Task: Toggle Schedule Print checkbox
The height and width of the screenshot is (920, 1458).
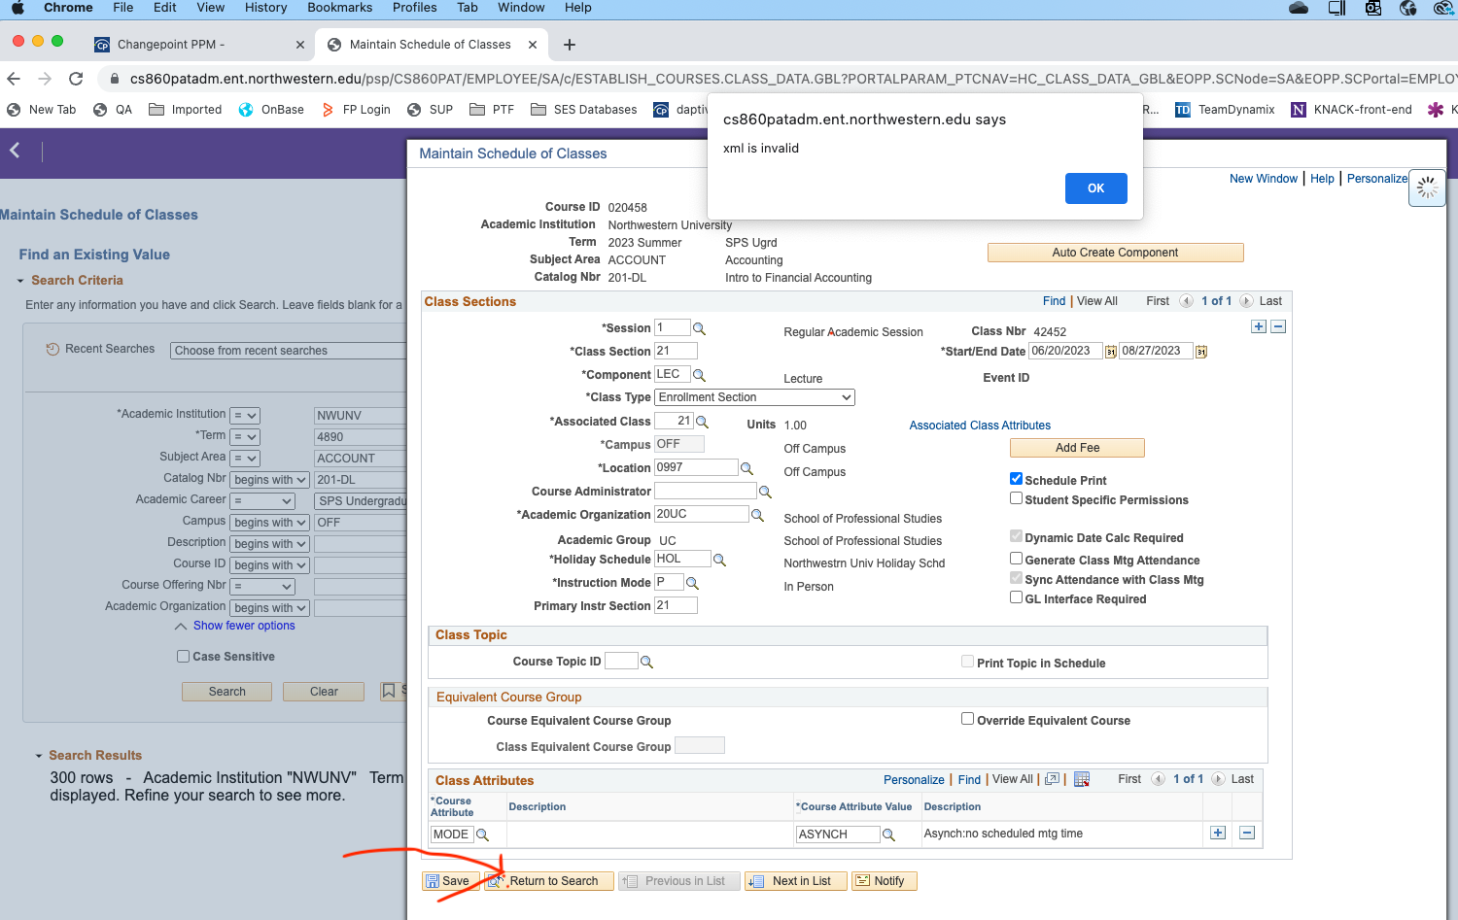Action: [1016, 479]
